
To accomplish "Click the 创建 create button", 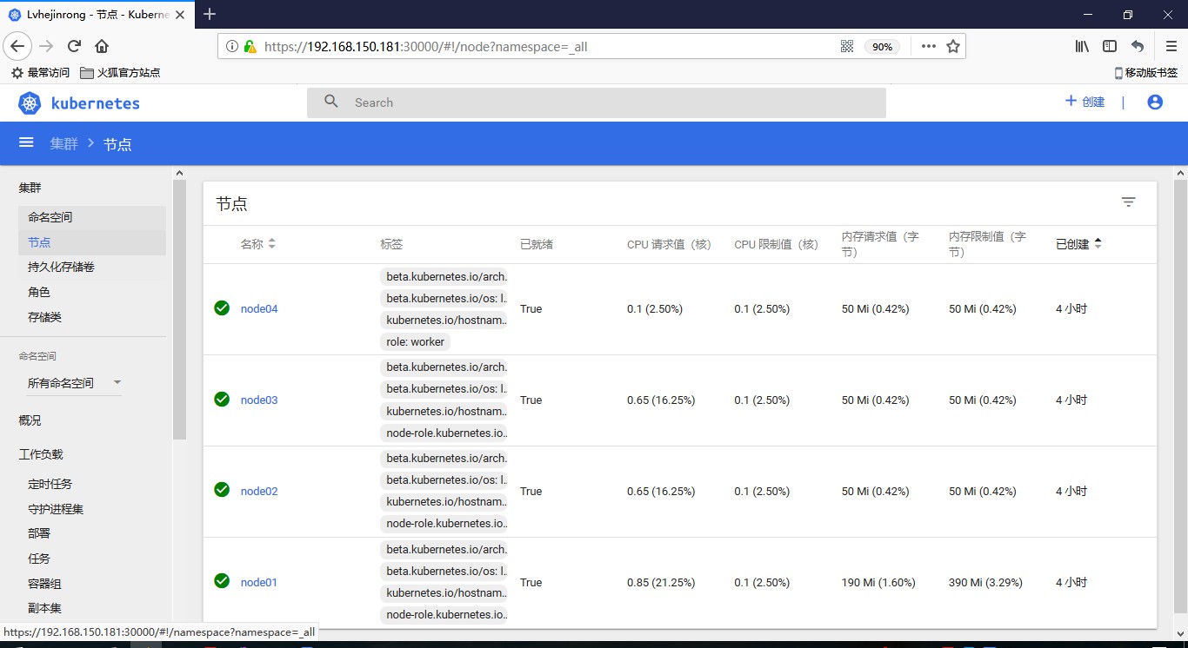I will point(1085,102).
